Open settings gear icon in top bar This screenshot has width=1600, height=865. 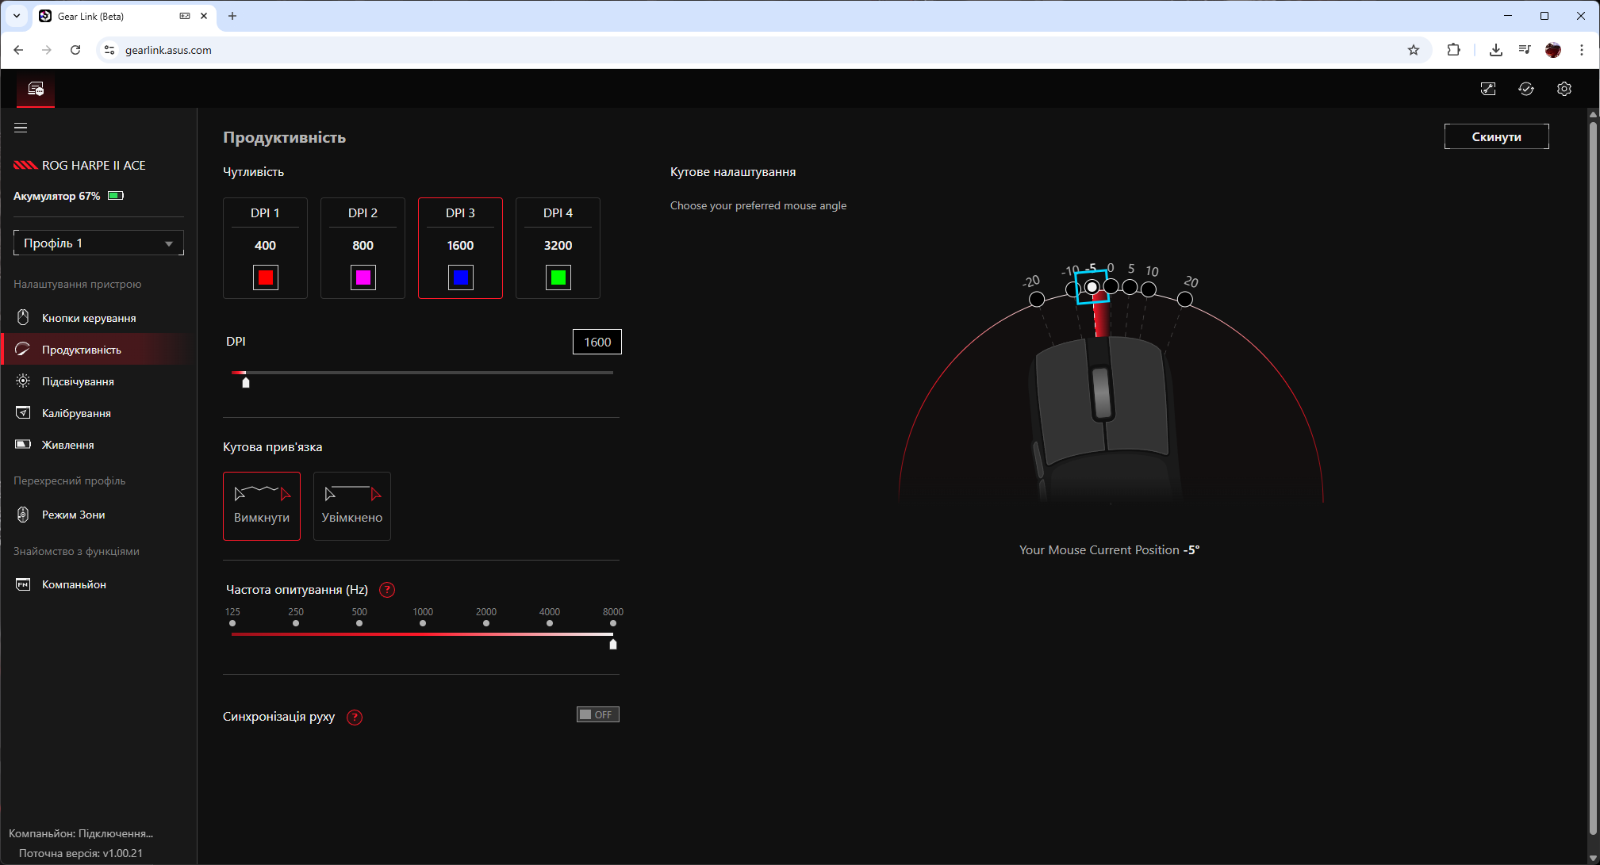point(1564,89)
